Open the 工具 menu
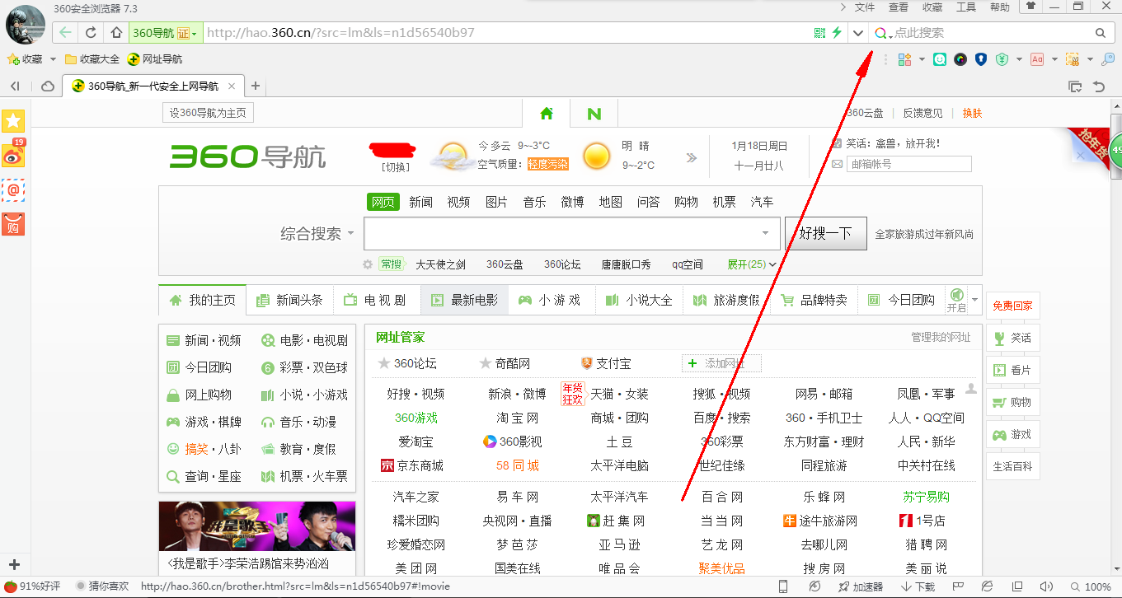 965,7
